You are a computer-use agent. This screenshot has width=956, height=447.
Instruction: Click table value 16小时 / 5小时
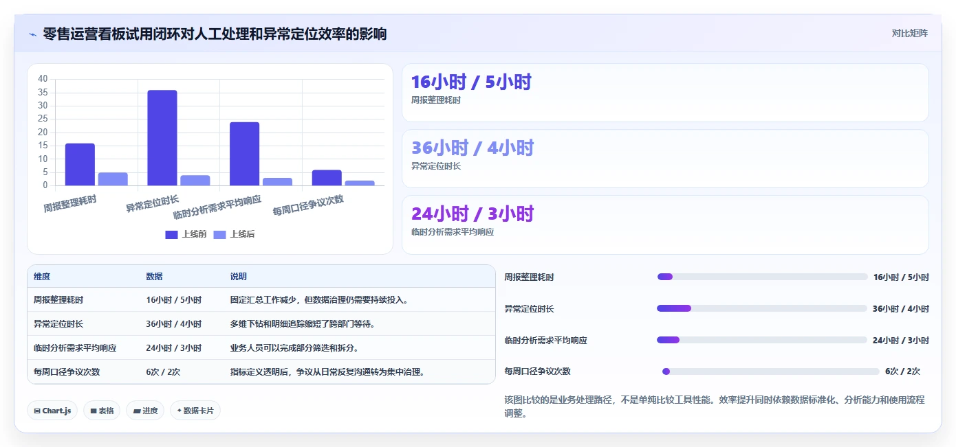click(x=173, y=300)
